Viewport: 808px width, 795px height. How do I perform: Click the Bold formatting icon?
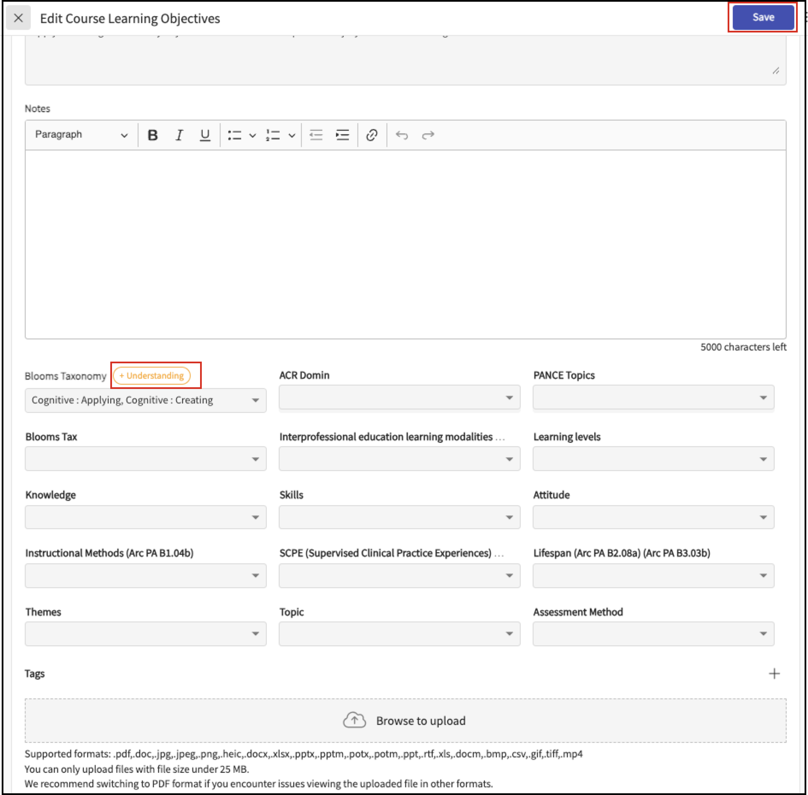[x=153, y=135]
